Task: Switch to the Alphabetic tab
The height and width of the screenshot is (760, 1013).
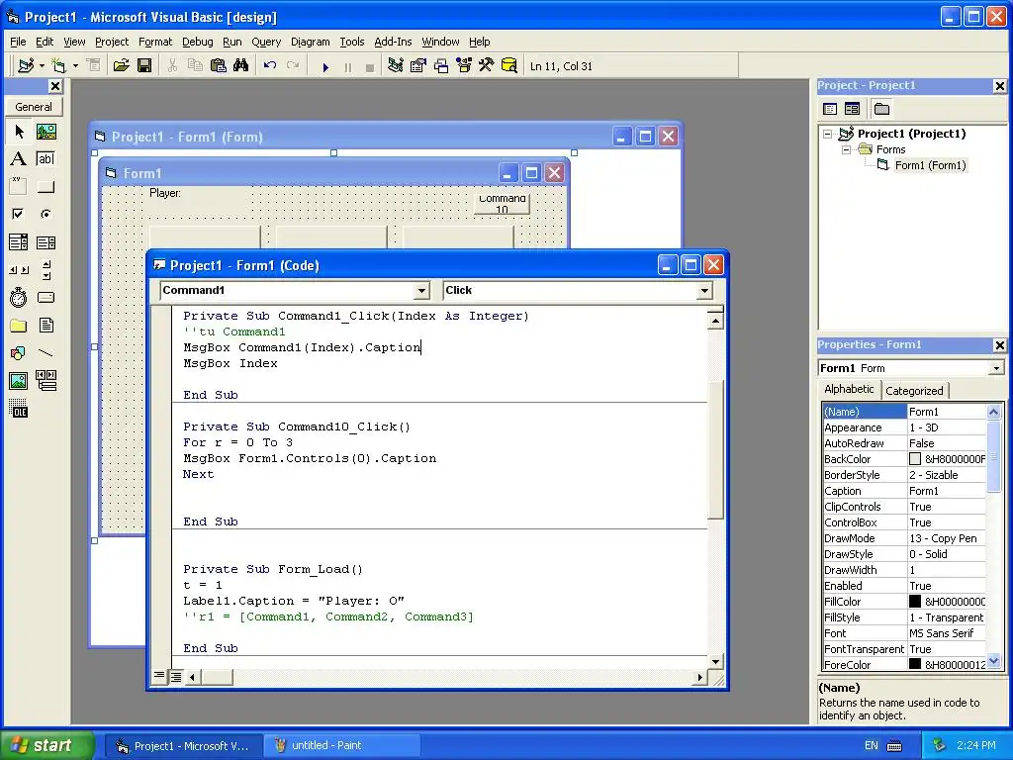Action: coord(849,389)
